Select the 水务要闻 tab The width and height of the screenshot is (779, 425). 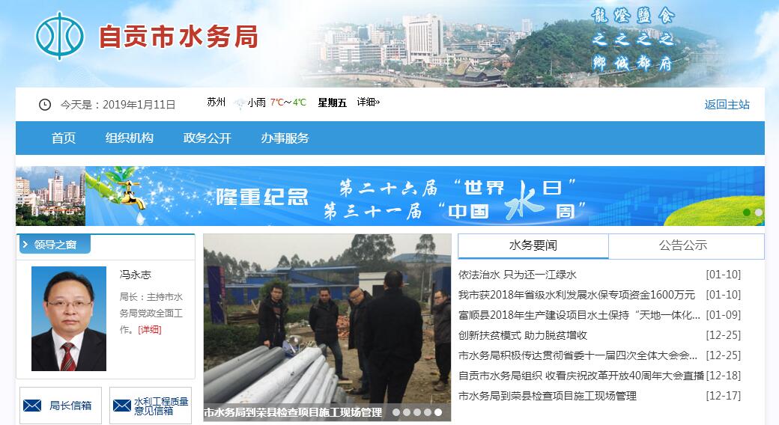(x=533, y=245)
